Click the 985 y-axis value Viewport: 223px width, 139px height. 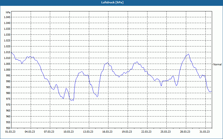click(8, 87)
